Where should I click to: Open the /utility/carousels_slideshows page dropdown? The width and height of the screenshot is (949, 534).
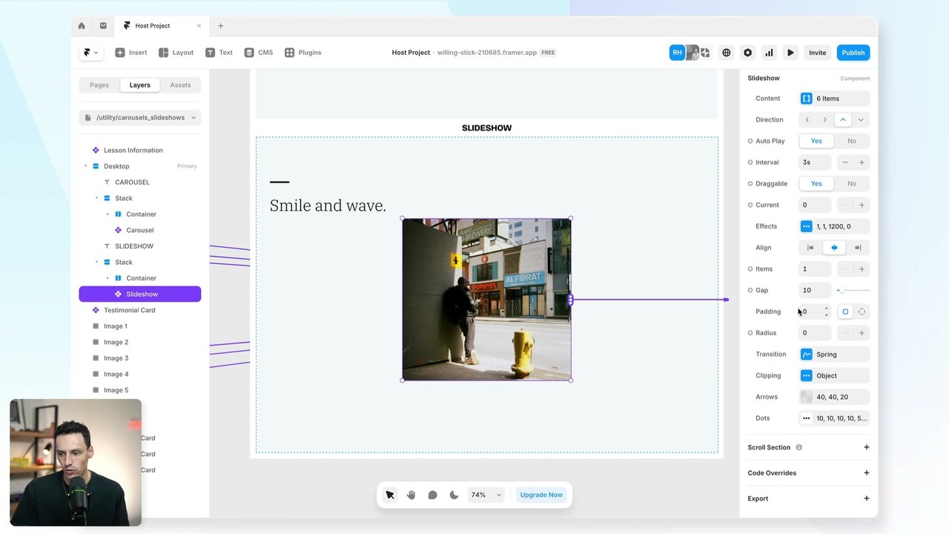[x=140, y=117]
